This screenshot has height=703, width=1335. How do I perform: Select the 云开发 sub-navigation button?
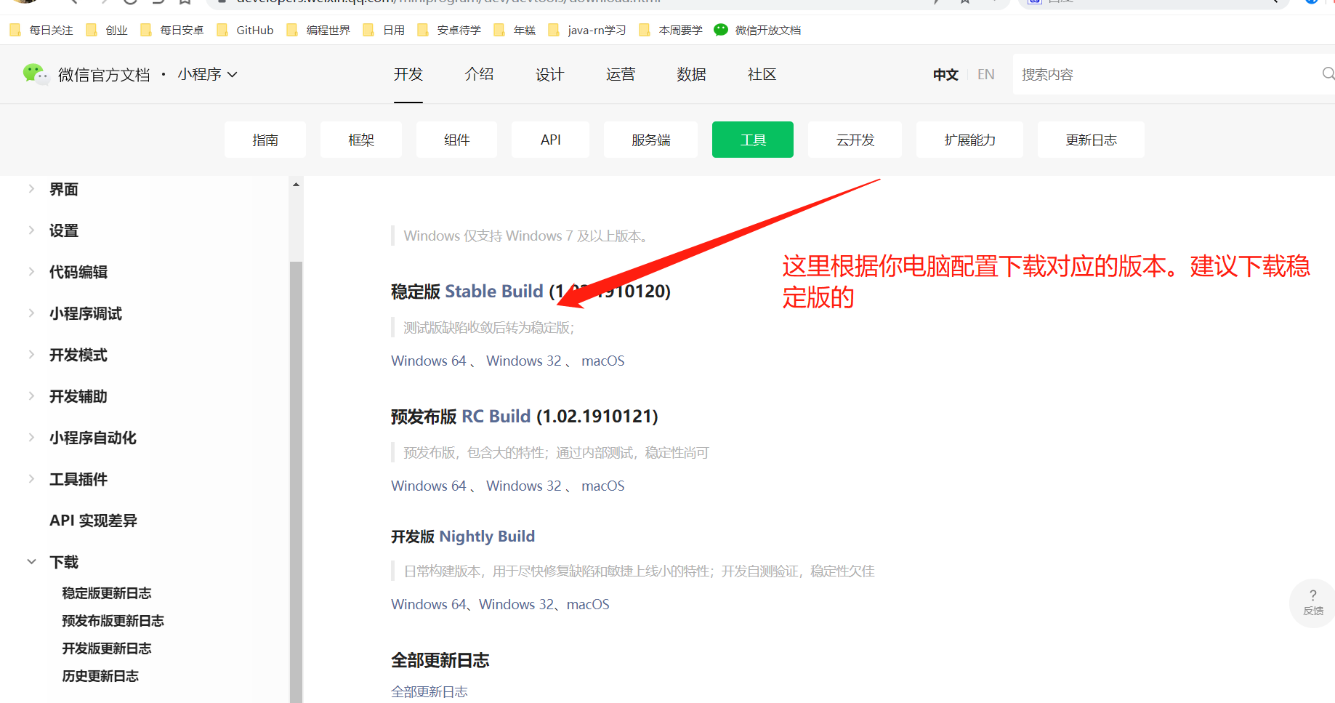click(855, 140)
